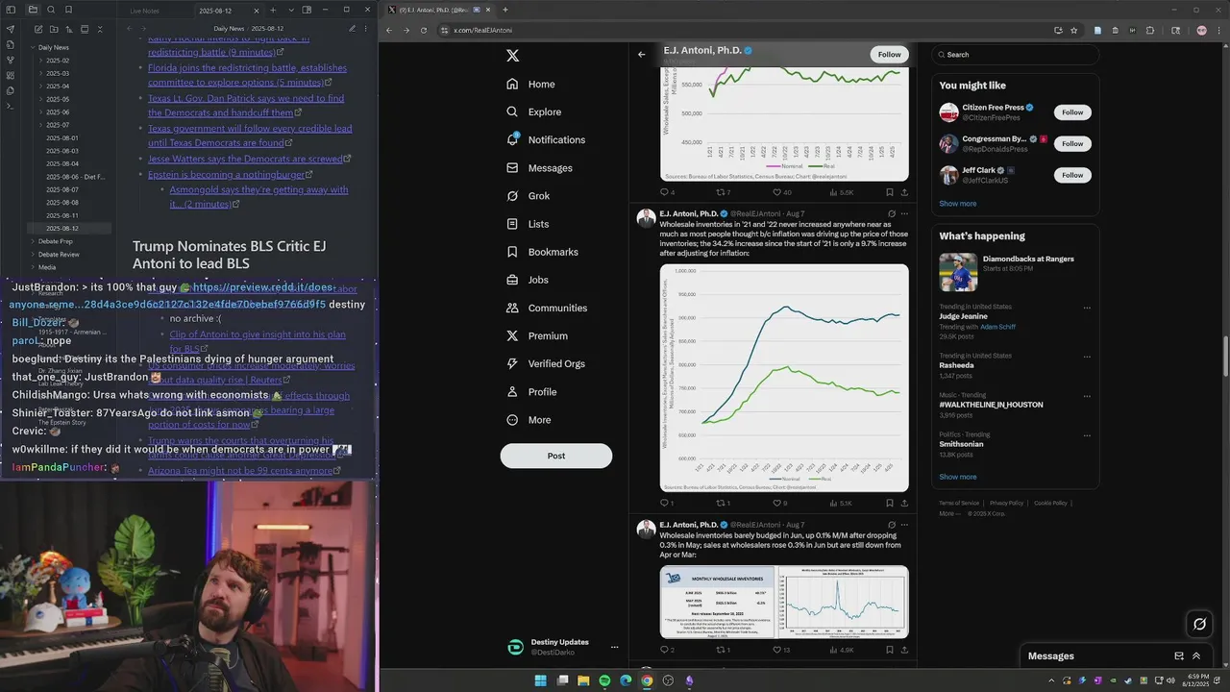Open Chrome from the taskbar
Screen dimensions: 1230x692
pyautogui.click(x=647, y=680)
